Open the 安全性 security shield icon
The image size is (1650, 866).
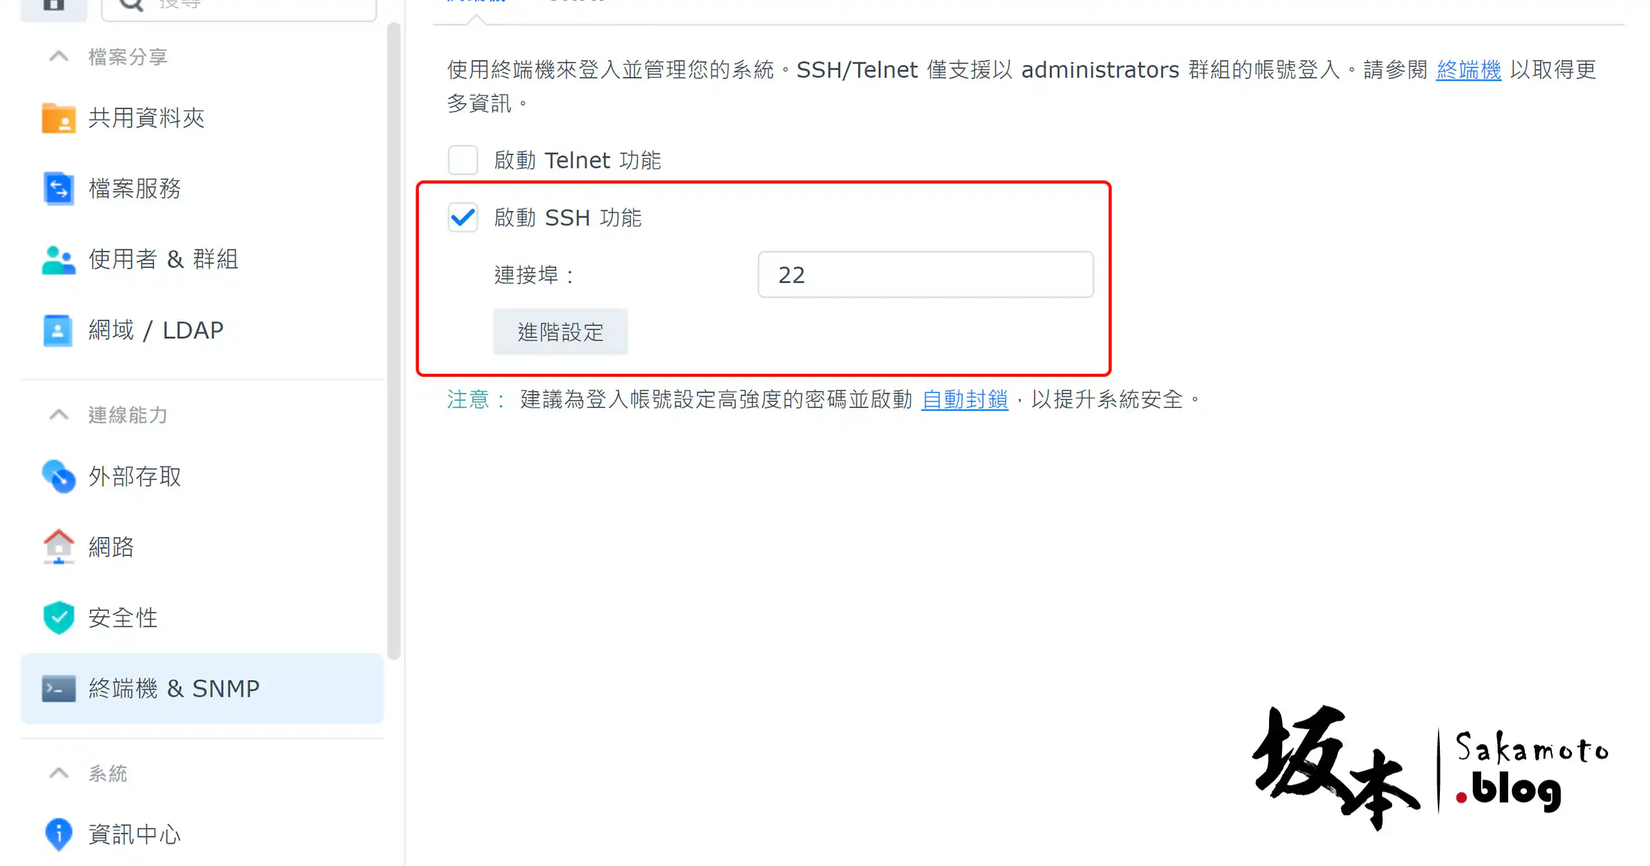coord(58,618)
